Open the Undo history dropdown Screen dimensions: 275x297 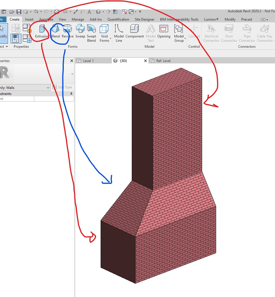pyautogui.click(x=41, y=12)
